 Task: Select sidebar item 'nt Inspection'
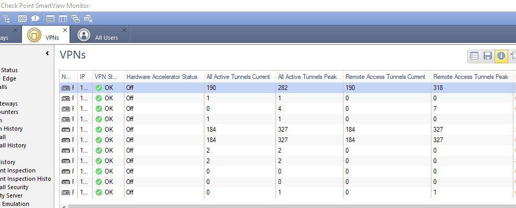tap(18, 170)
